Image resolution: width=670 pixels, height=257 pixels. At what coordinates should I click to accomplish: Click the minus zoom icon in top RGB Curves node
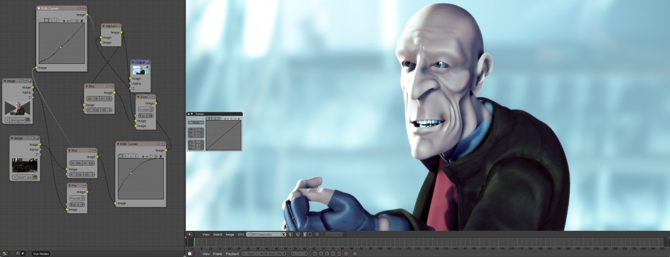coord(68,21)
